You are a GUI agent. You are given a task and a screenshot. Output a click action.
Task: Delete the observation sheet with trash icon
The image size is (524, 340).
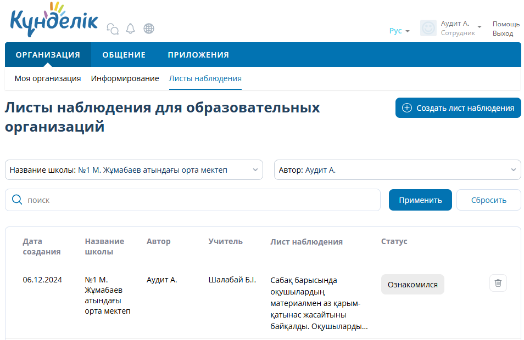(498, 283)
